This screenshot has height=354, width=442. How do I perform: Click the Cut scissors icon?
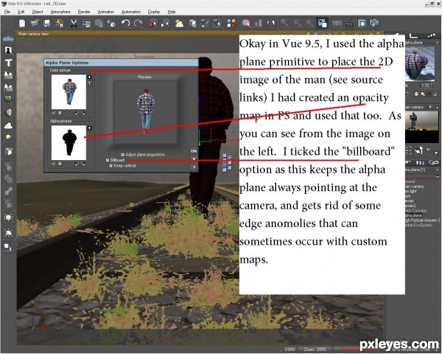[74, 23]
